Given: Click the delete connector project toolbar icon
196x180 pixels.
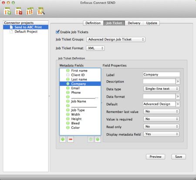Looking at the screenshot, I should (19, 11).
